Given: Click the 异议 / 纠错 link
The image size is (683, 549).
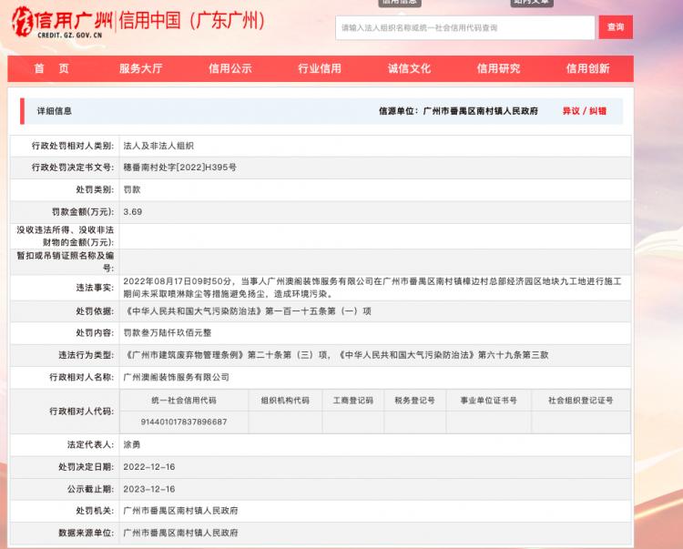Looking at the screenshot, I should pyautogui.click(x=584, y=111).
